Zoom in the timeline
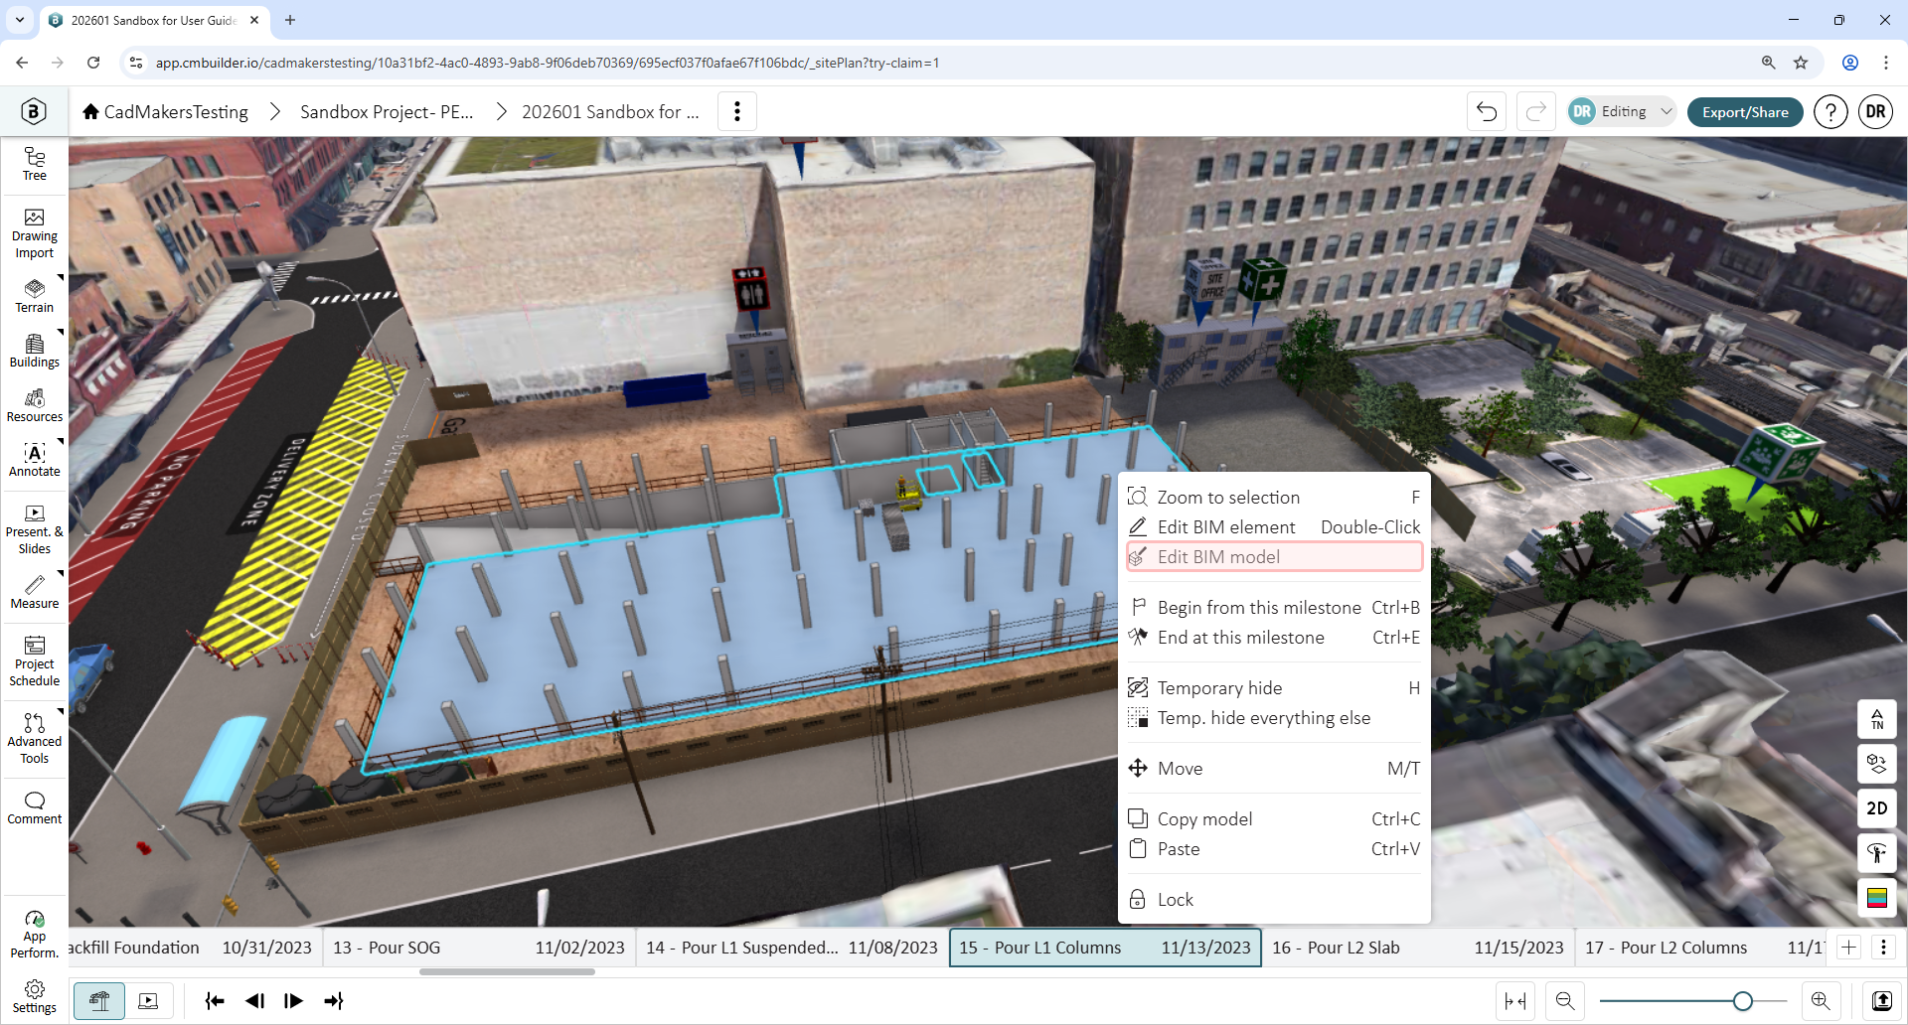The height and width of the screenshot is (1025, 1908). point(1821,1001)
